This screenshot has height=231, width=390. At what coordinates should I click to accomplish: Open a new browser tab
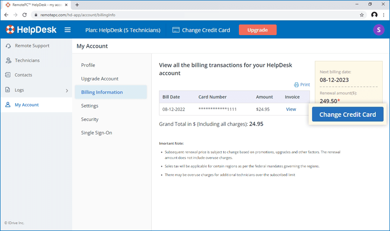(x=77, y=5)
